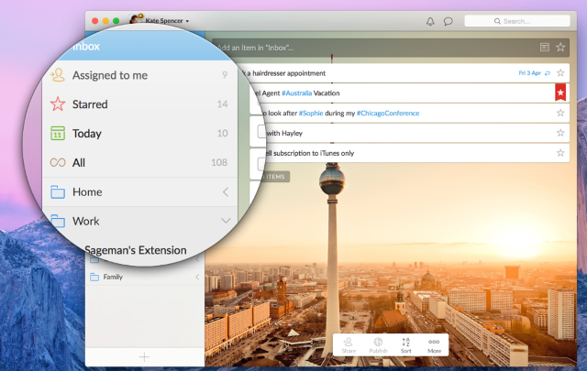Click the Work folder icon
Image resolution: width=587 pixels, height=371 pixels.
pyautogui.click(x=58, y=221)
